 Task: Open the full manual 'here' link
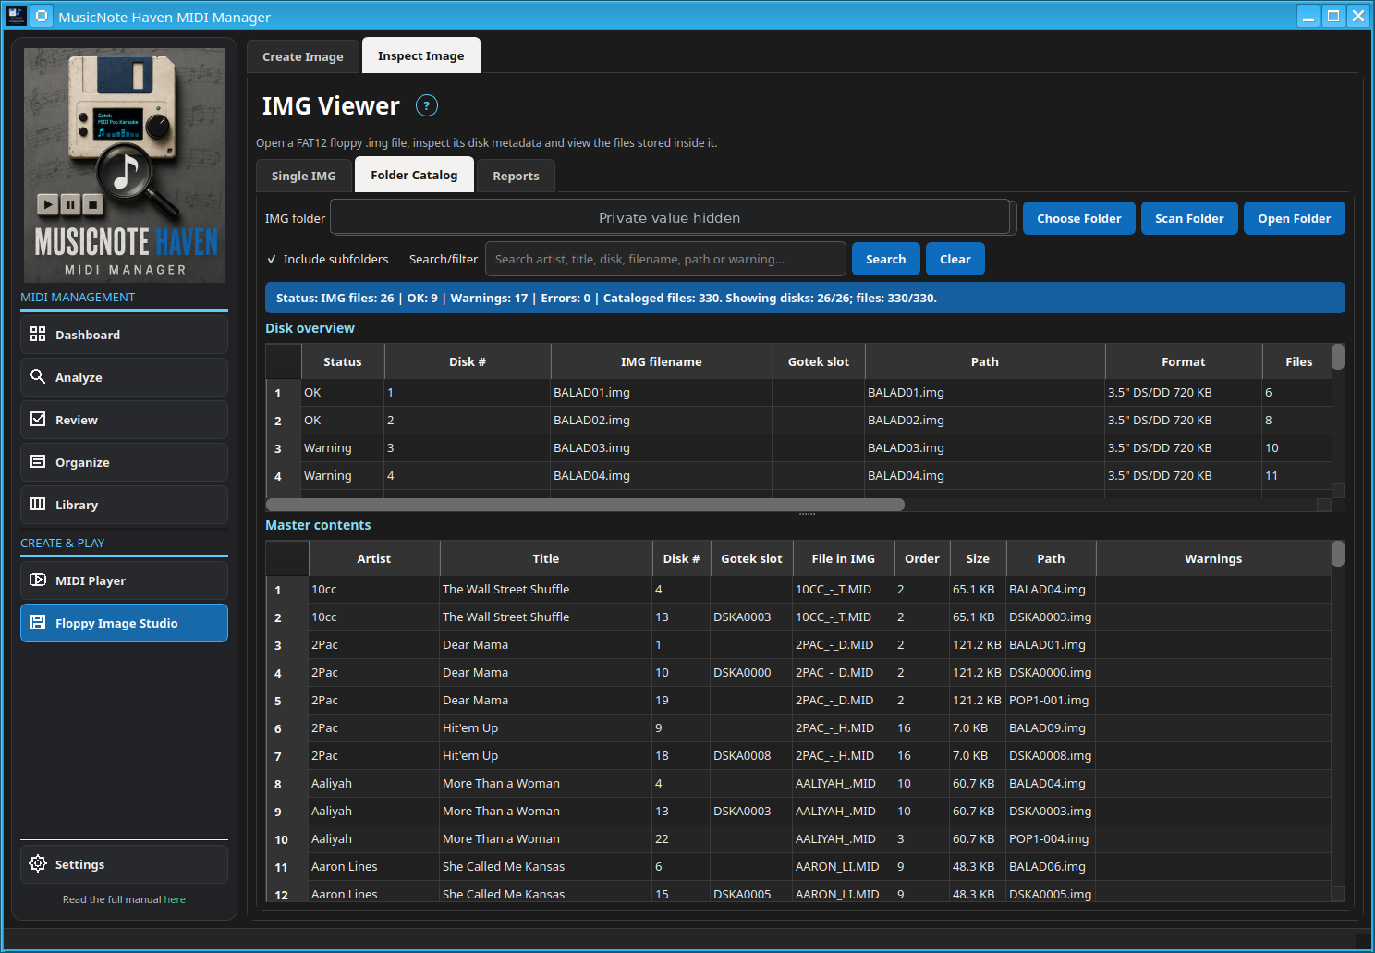tap(175, 899)
